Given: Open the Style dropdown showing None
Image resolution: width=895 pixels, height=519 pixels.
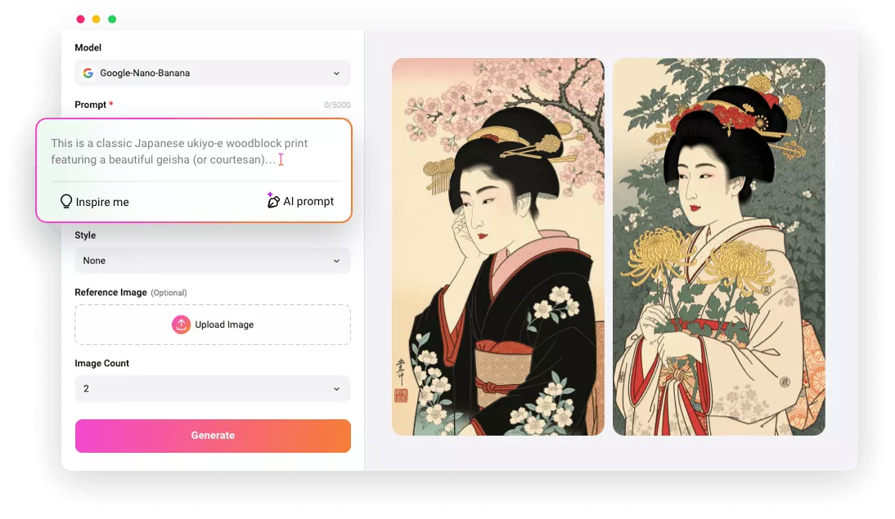Looking at the screenshot, I should (213, 260).
